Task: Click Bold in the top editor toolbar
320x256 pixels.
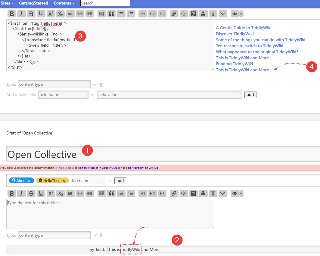Action: [11, 14]
